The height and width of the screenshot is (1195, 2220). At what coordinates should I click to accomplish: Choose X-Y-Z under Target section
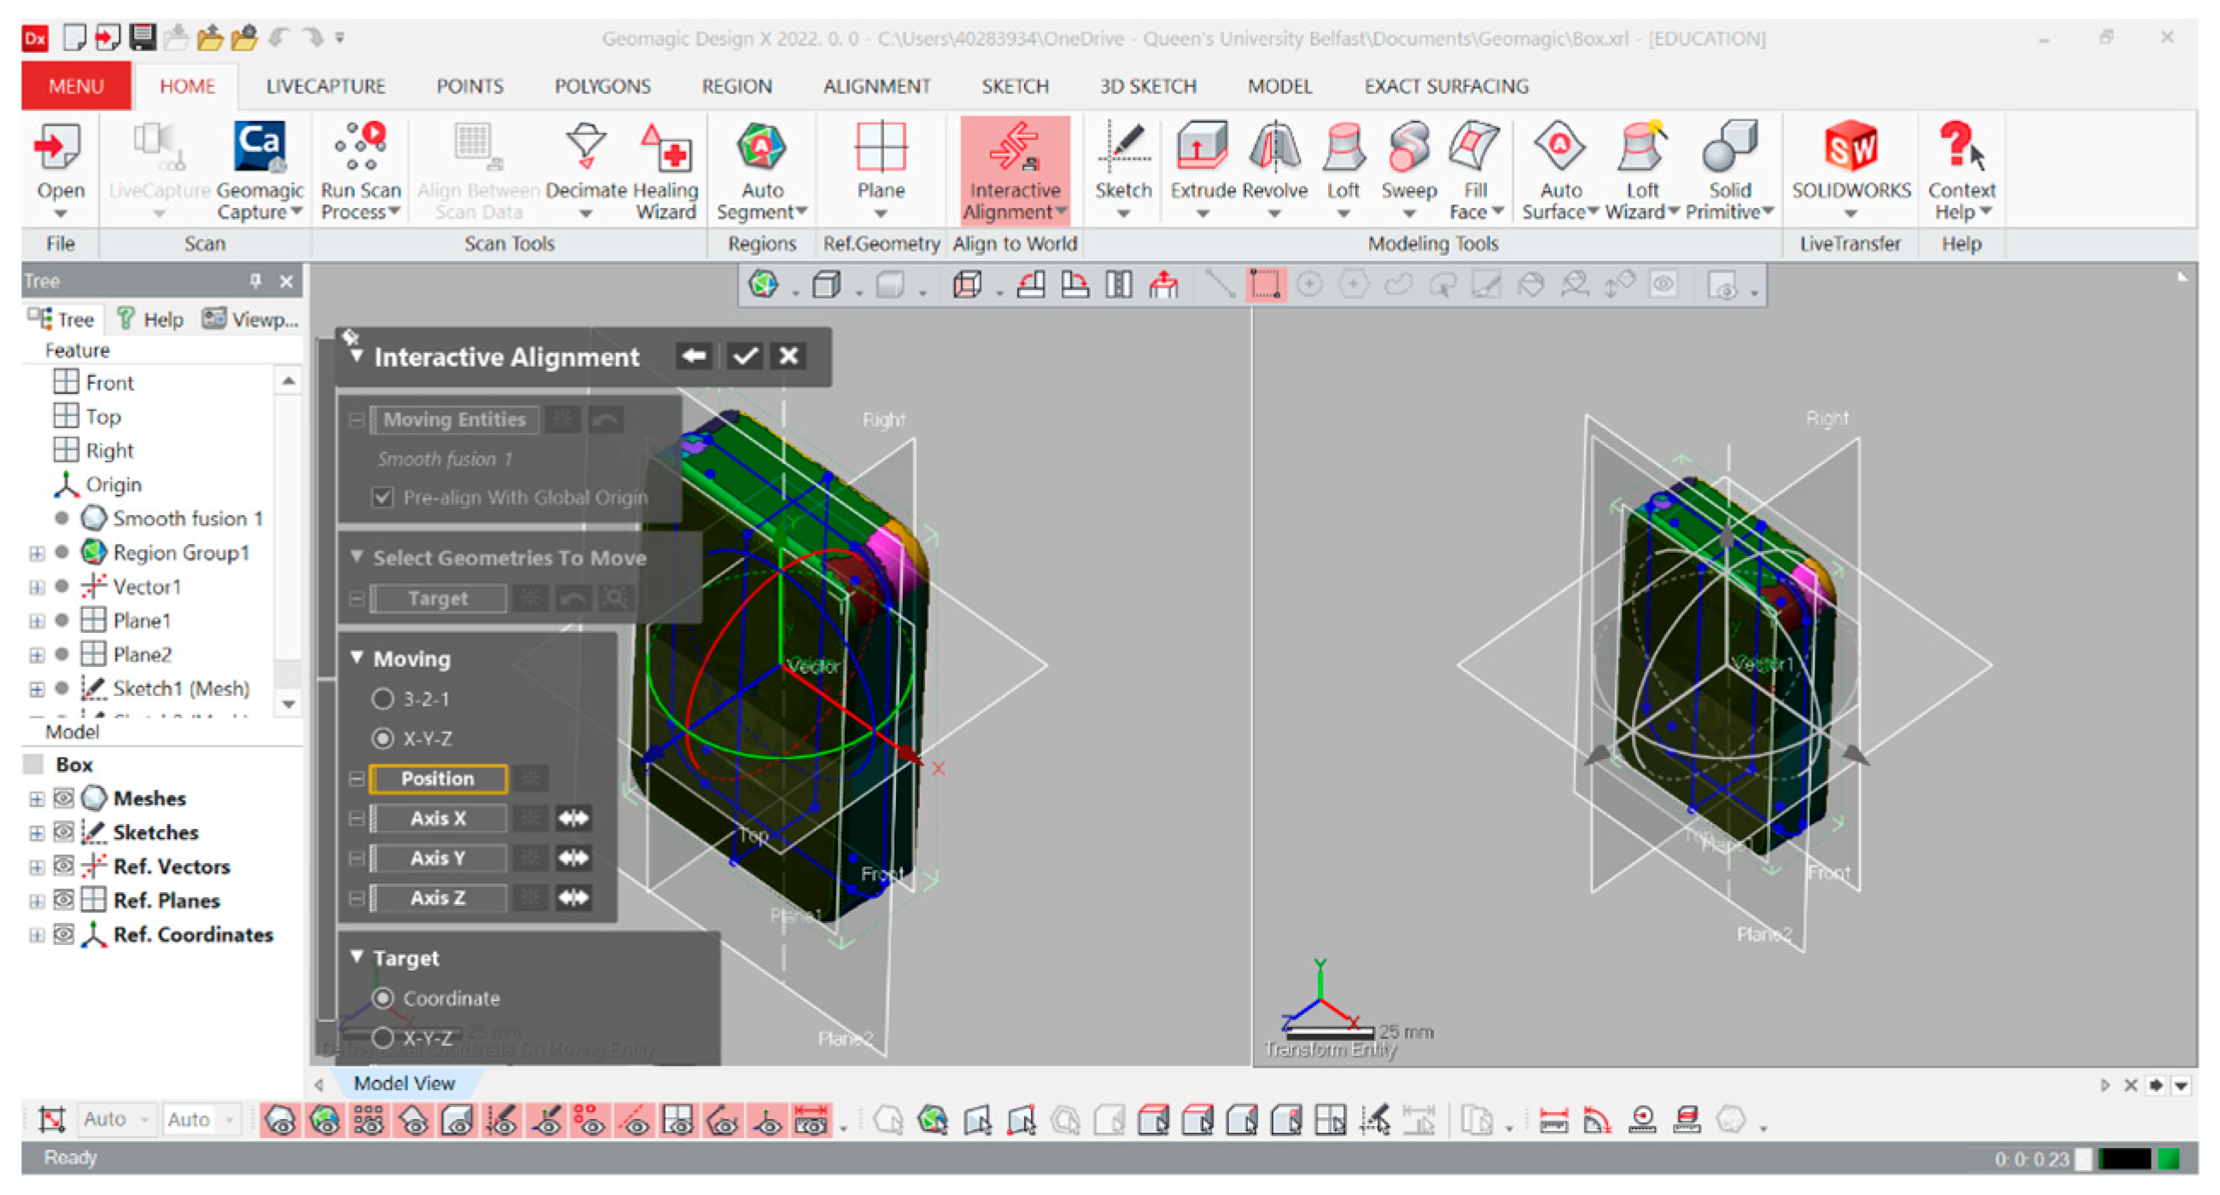tap(382, 1038)
